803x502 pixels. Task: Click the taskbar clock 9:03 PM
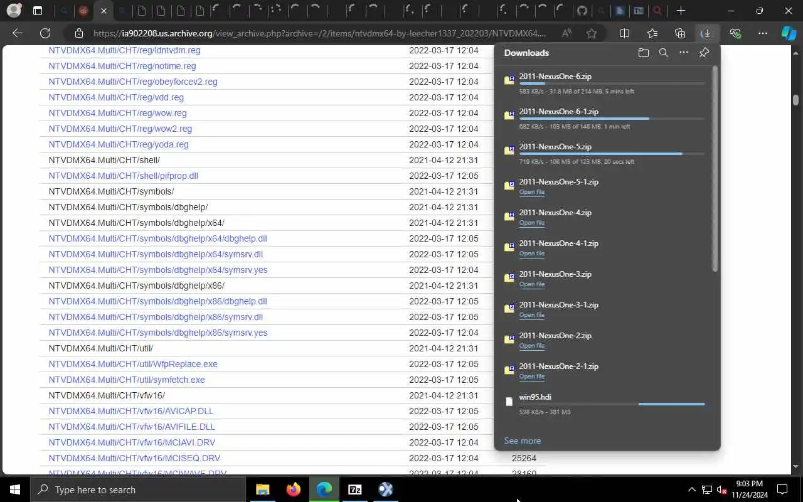click(749, 484)
